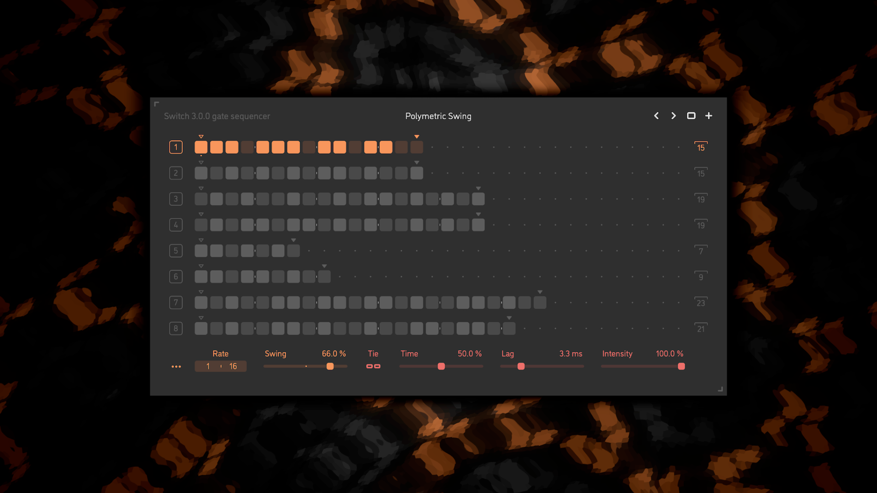
Task: Click track 1 step count value 15
Action: [701, 147]
